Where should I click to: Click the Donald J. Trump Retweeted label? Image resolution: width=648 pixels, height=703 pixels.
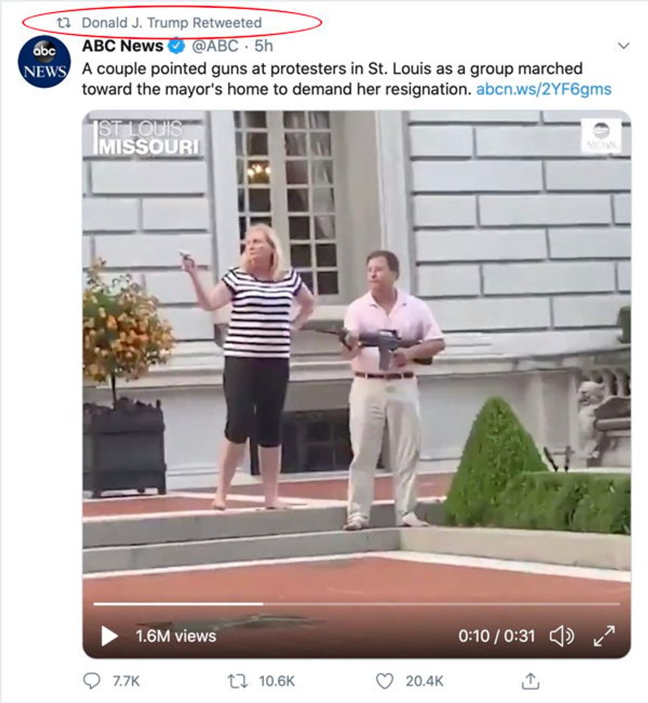tap(172, 23)
